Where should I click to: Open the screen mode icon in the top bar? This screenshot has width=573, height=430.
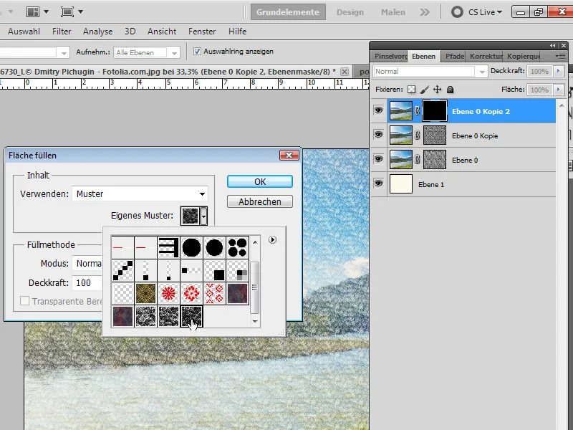67,11
